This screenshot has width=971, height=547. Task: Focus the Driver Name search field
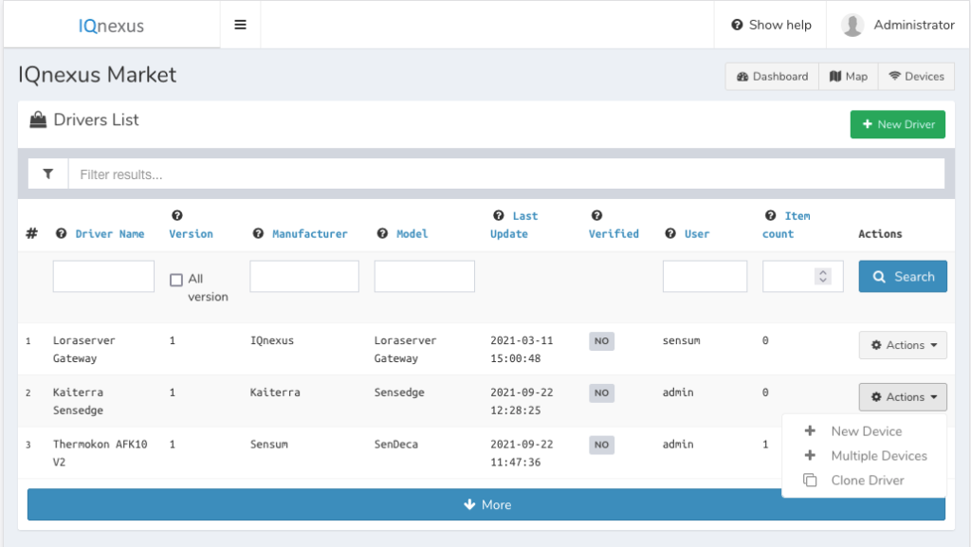click(x=103, y=276)
